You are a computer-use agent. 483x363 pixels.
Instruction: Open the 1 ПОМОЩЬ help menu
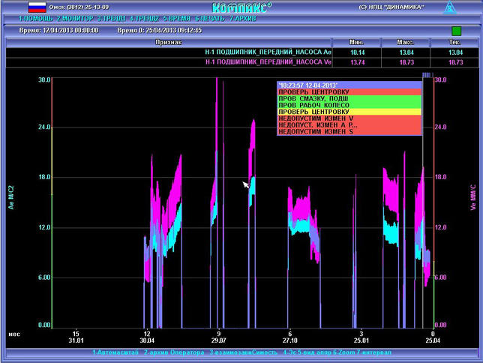[x=36, y=17]
